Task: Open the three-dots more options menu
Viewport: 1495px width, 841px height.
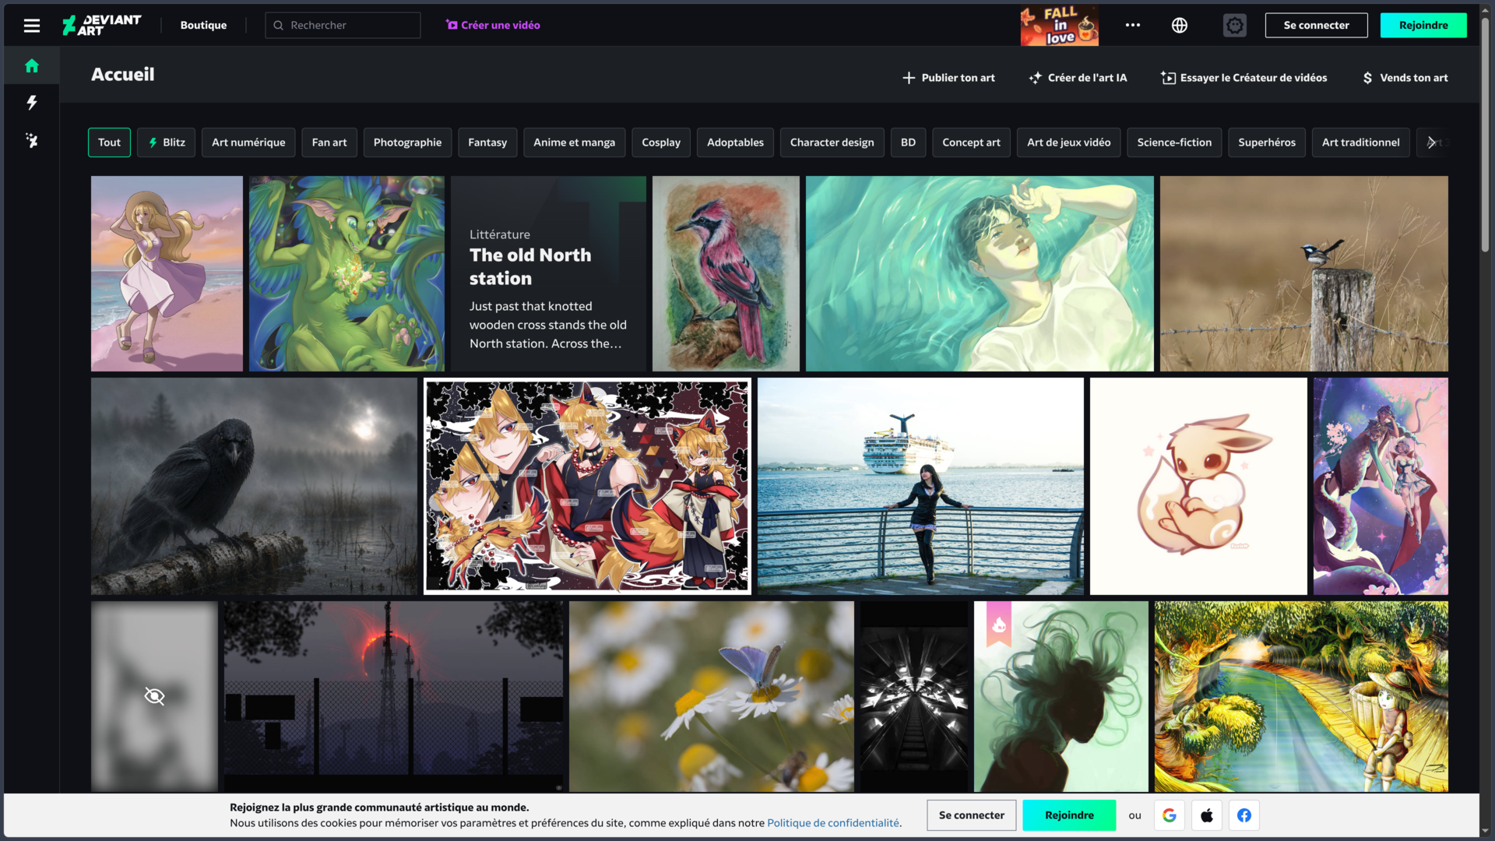Action: coord(1133,26)
